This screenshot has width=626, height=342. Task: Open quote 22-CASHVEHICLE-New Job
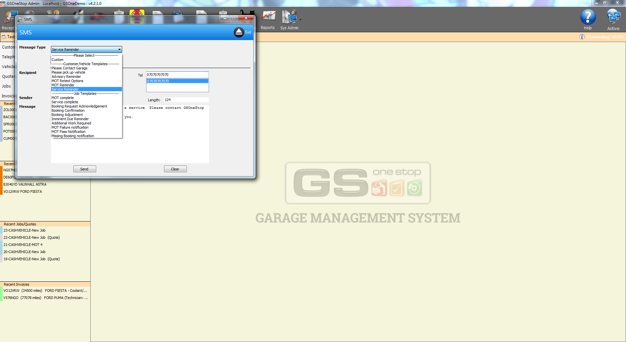(32, 237)
